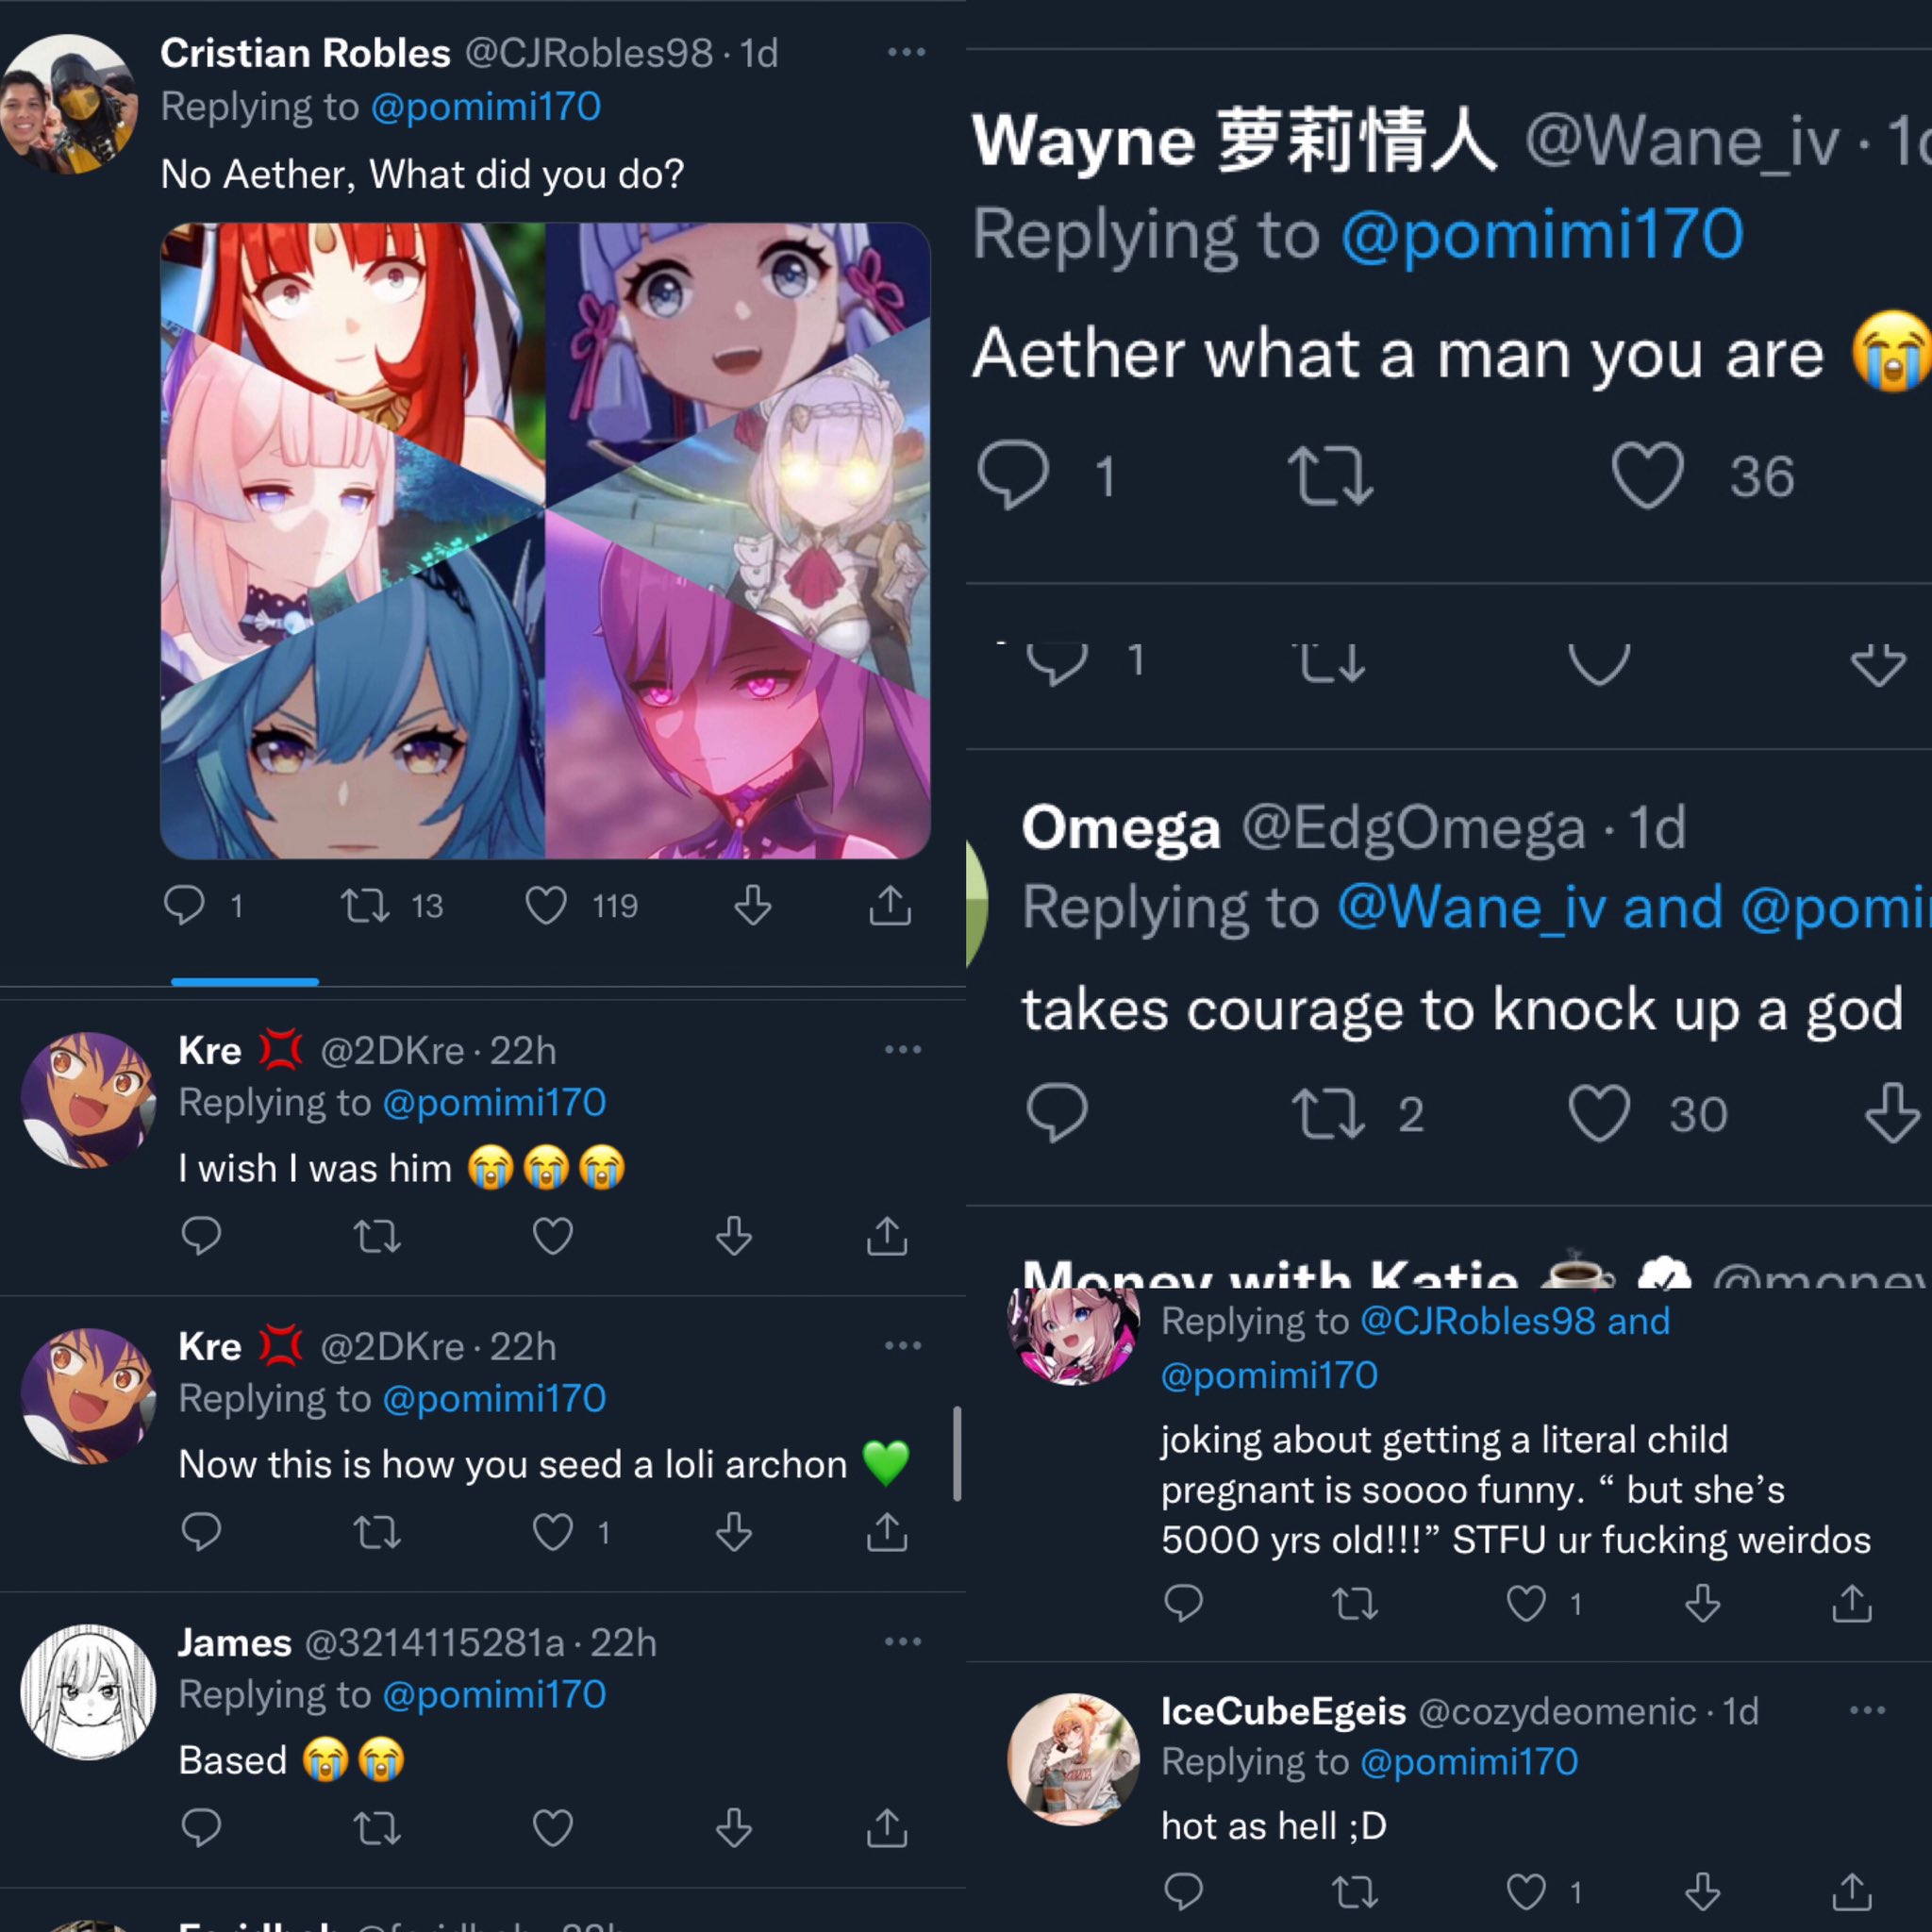Open the three-dot menu on IceCubeEgeis' tweet
This screenshot has height=1932, width=1932.
(1867, 1710)
